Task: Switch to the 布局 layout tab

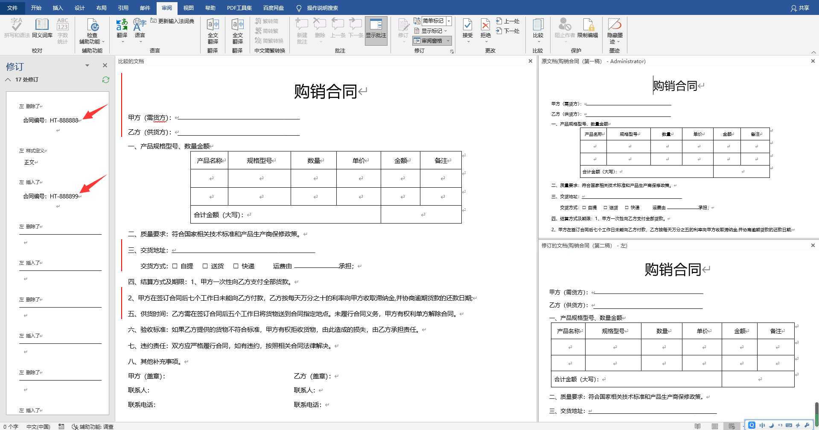Action: (101, 8)
